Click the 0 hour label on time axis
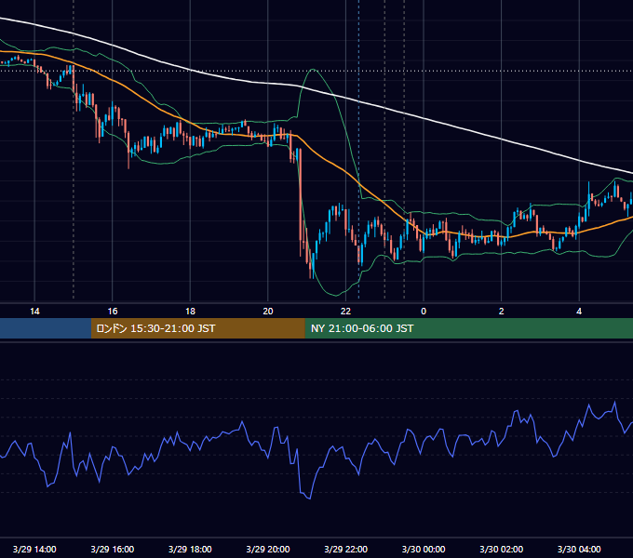The image size is (633, 558). click(424, 312)
